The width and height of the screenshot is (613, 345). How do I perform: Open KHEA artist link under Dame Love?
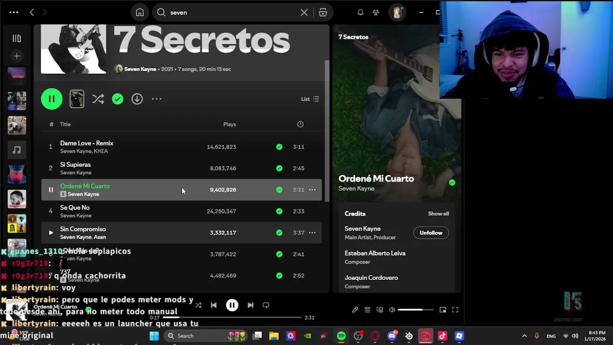(x=101, y=151)
